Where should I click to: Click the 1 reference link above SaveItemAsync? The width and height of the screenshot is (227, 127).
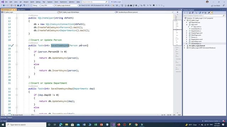33,43
